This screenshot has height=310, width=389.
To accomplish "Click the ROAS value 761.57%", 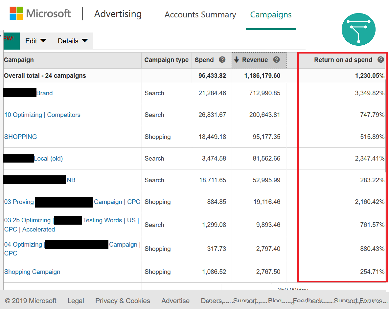I will coord(372,225).
